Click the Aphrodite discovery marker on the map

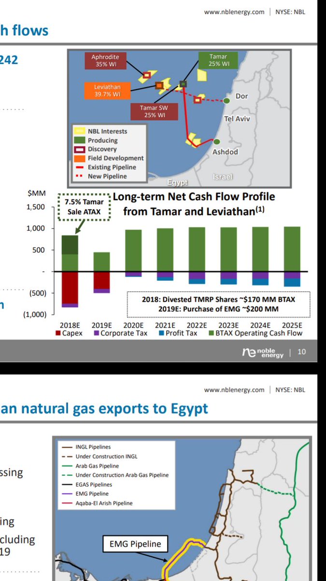(146, 75)
